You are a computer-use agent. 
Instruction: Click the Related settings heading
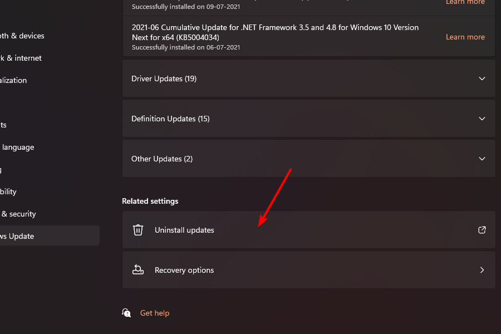[150, 201]
